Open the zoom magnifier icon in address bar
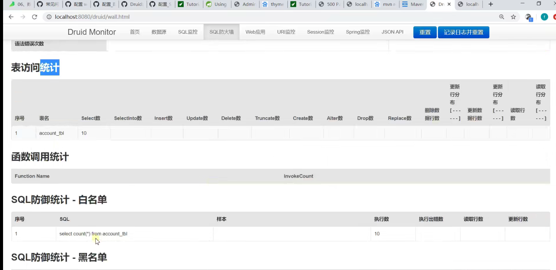556x270 pixels. [501, 17]
